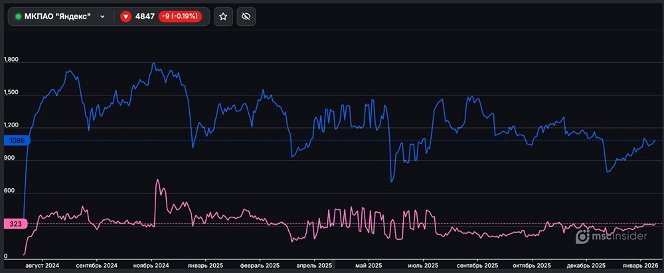Image resolution: width=664 pixels, height=273 pixels.
Task: Click the 4847 price value
Action: point(145,17)
